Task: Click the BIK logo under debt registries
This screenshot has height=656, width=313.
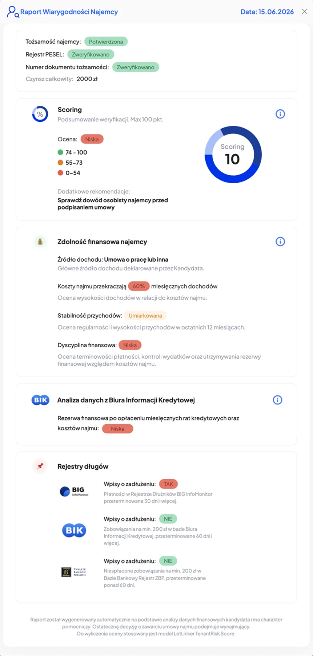Action: 74,530
